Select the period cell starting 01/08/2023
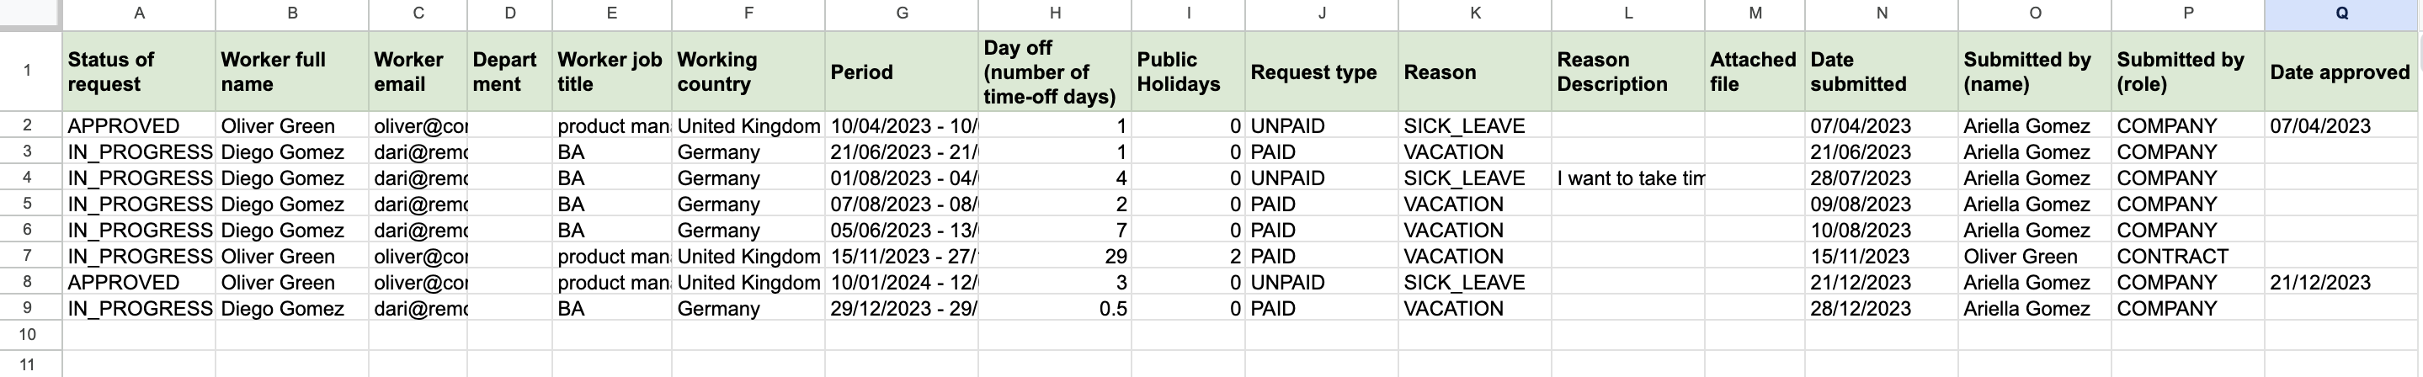This screenshot has height=377, width=2423. pos(901,178)
